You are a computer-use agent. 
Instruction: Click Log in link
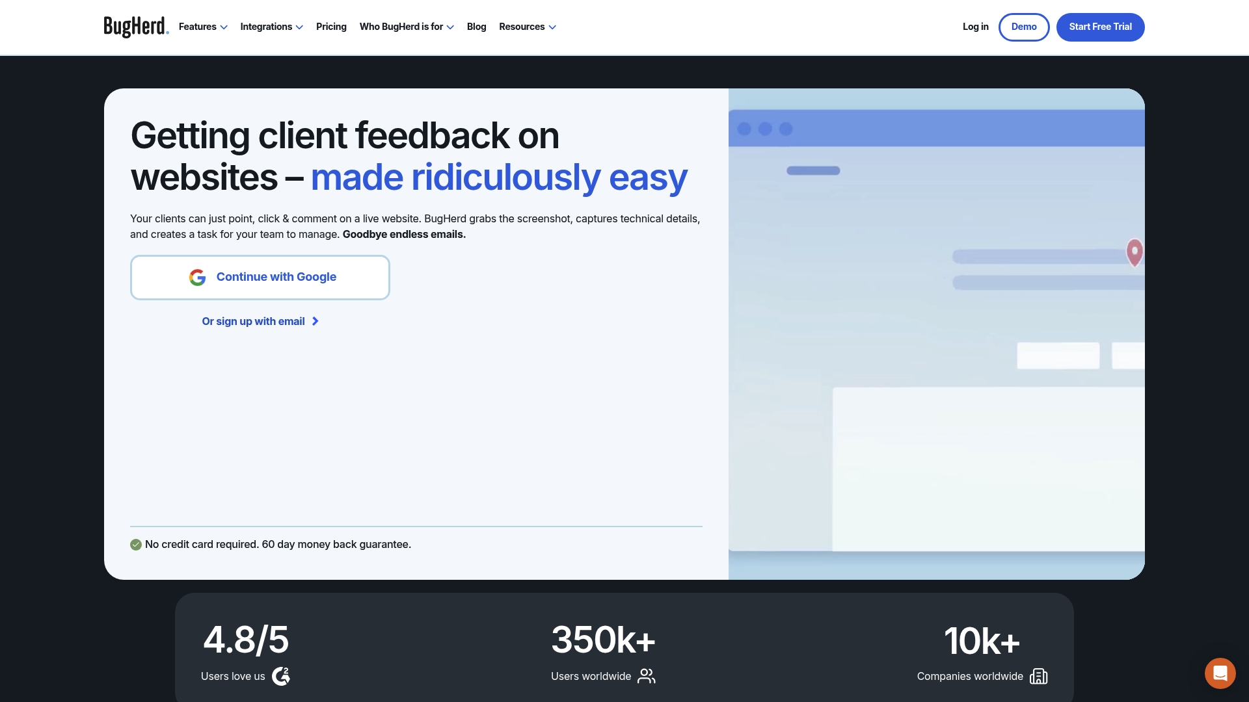(x=975, y=27)
